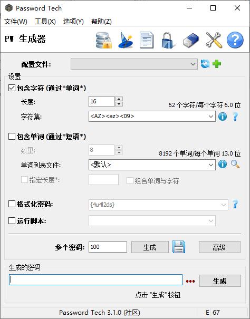Launch the profile wizard hat icon

click(x=126, y=40)
